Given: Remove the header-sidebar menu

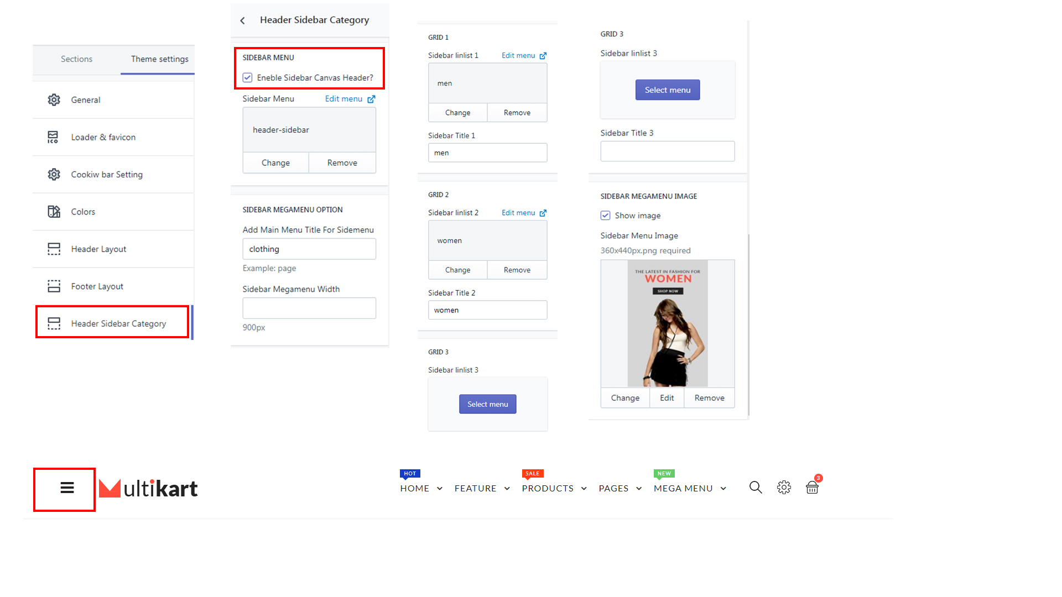Looking at the screenshot, I should click(x=342, y=163).
